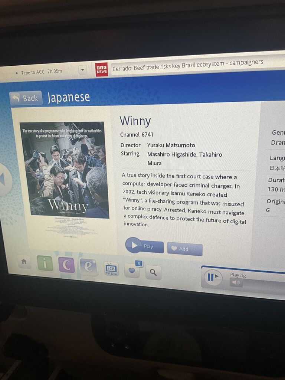Click the Time to ACC display
This screenshot has height=380, width=285.
pos(42,72)
